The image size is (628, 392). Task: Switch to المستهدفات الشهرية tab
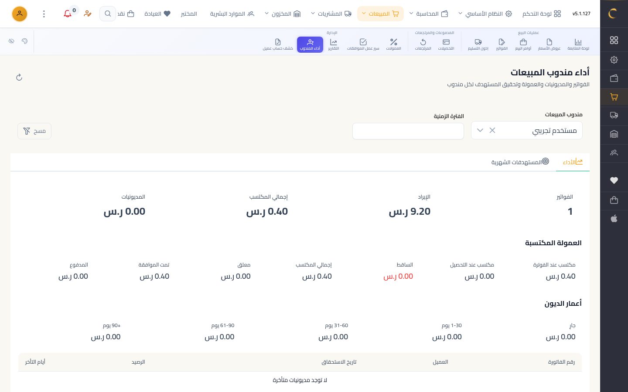(x=520, y=162)
